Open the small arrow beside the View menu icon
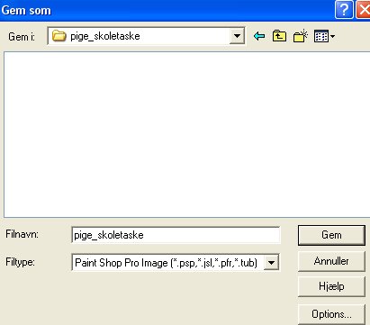This screenshot has height=325, width=370. pyautogui.click(x=332, y=37)
